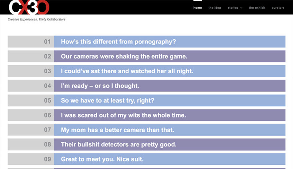
Task: Open 'Great to meet you. Nice suit.' story
Action: coord(170,159)
